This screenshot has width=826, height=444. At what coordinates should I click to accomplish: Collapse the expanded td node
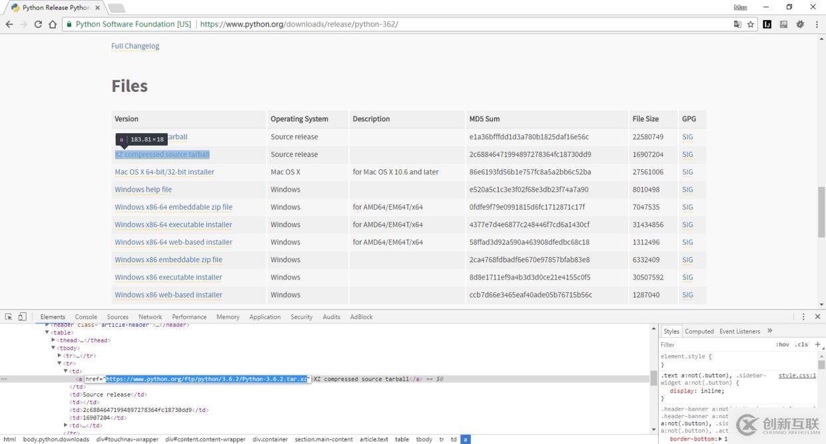point(65,371)
